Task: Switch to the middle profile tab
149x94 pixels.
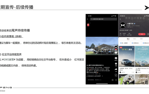Action: click(135, 39)
